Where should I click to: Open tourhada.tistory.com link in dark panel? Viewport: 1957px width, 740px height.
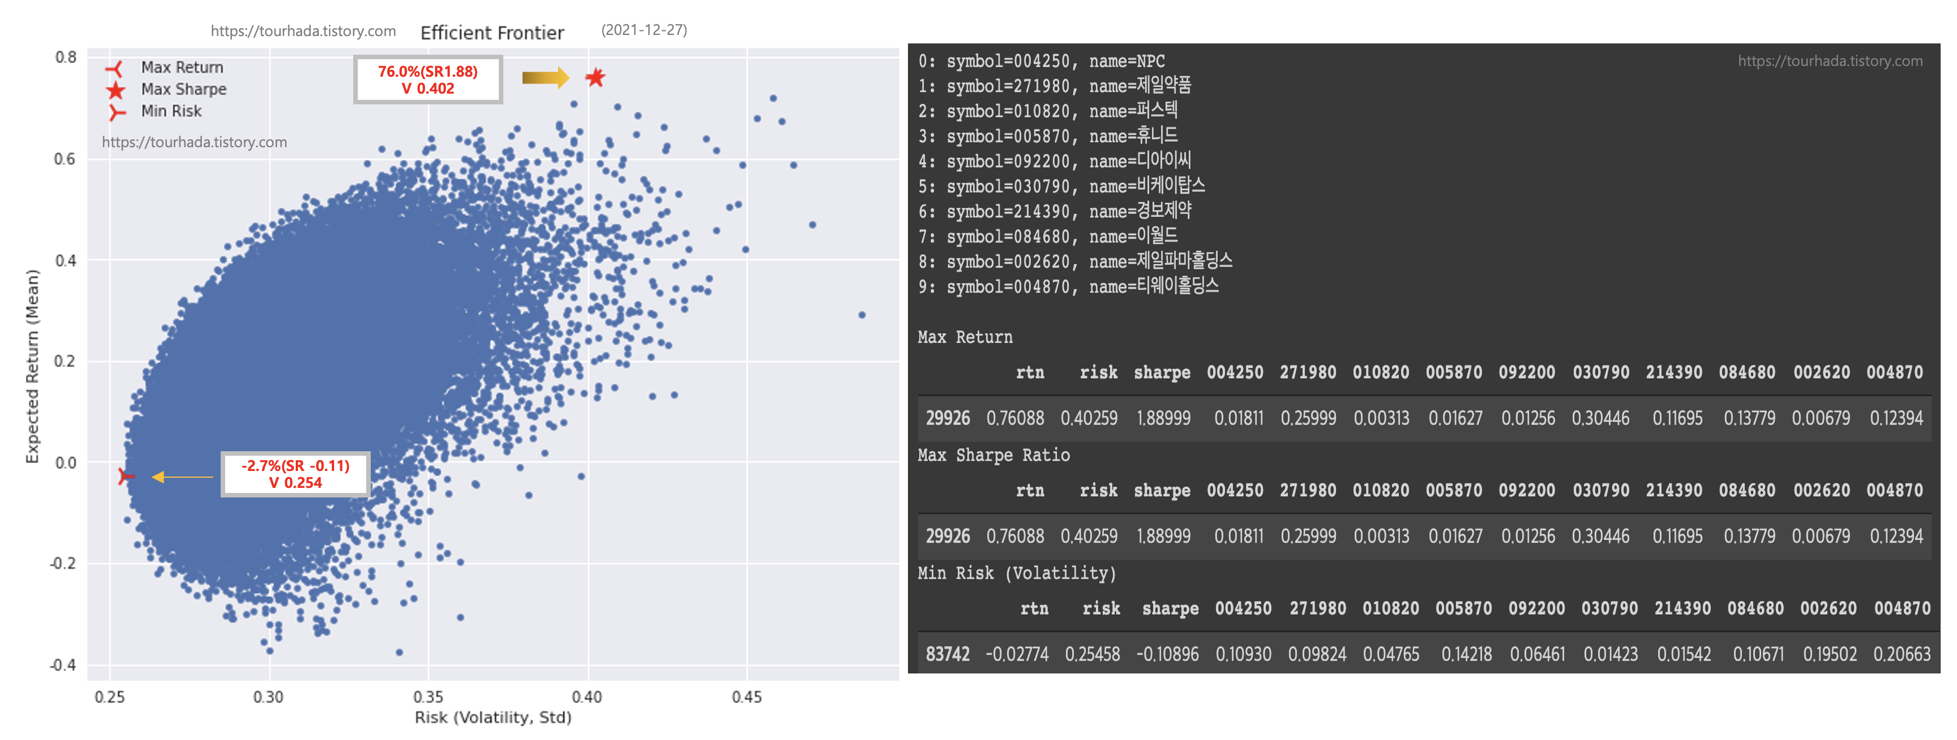coord(1829,61)
